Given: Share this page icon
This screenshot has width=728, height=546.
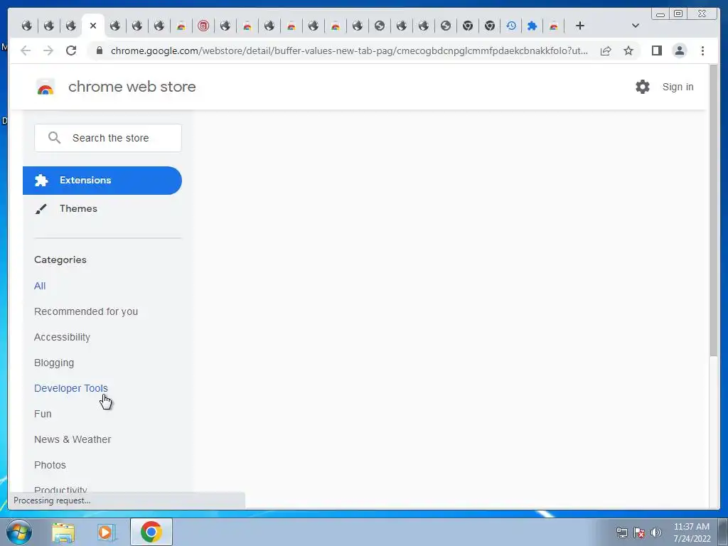Looking at the screenshot, I should tap(606, 50).
